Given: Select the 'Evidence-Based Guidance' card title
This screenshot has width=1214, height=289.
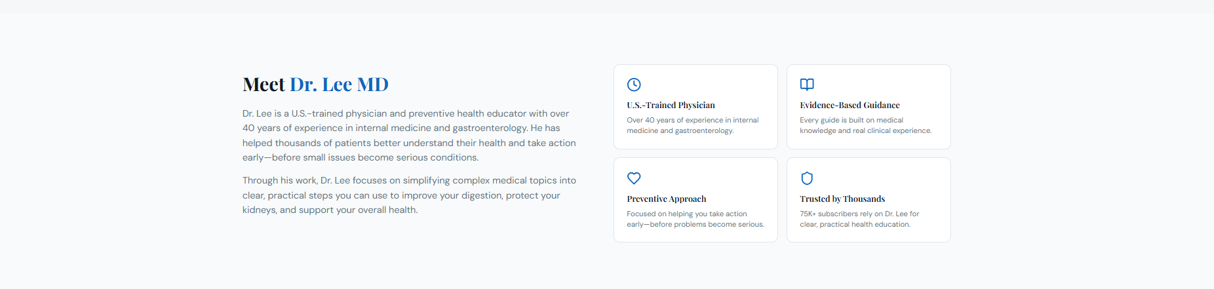Looking at the screenshot, I should pos(850,105).
